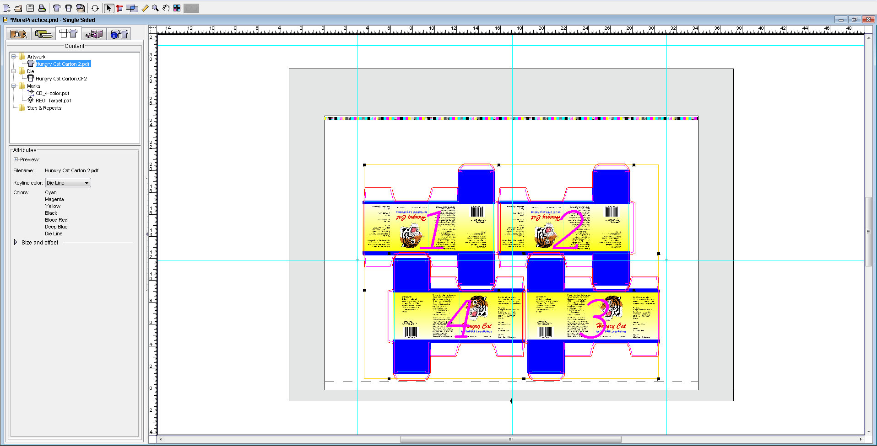
Task: Expand the Size and offset section
Action: pos(16,242)
